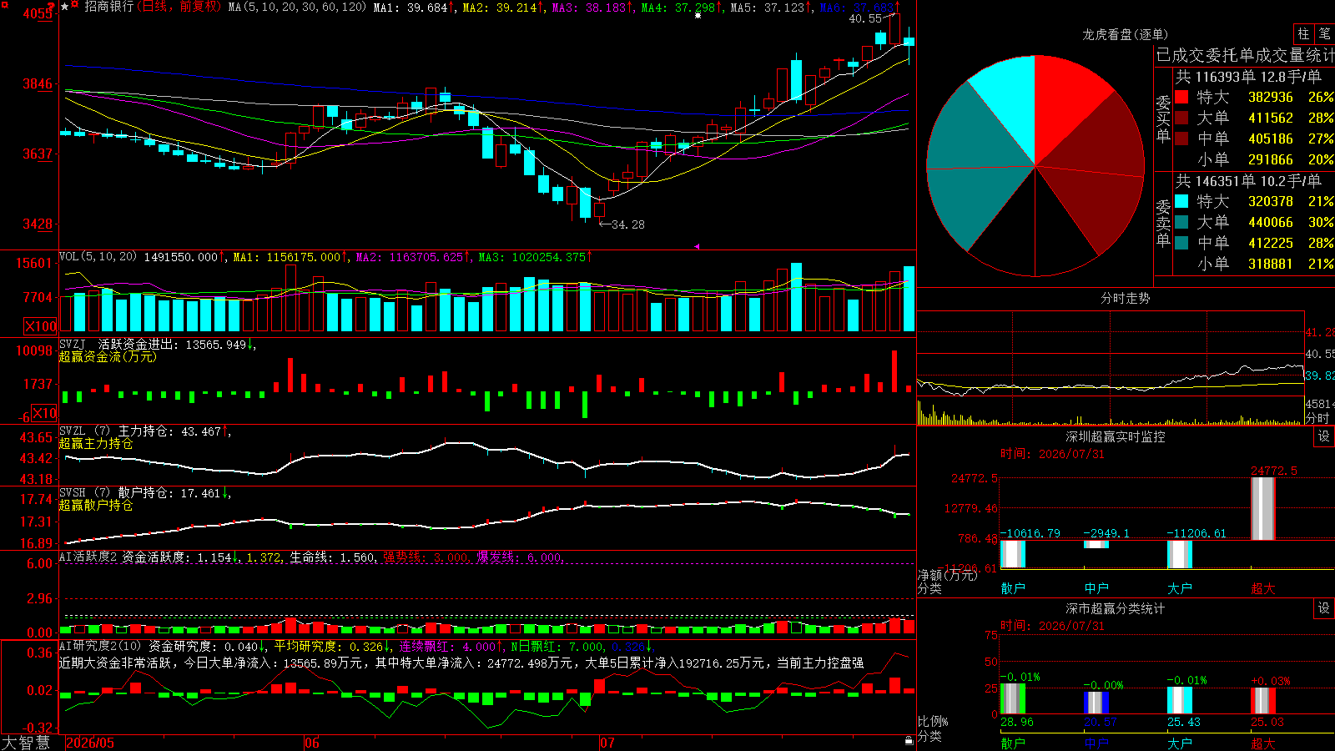
Task: Click the X100 volume scale box
Action: click(x=41, y=326)
